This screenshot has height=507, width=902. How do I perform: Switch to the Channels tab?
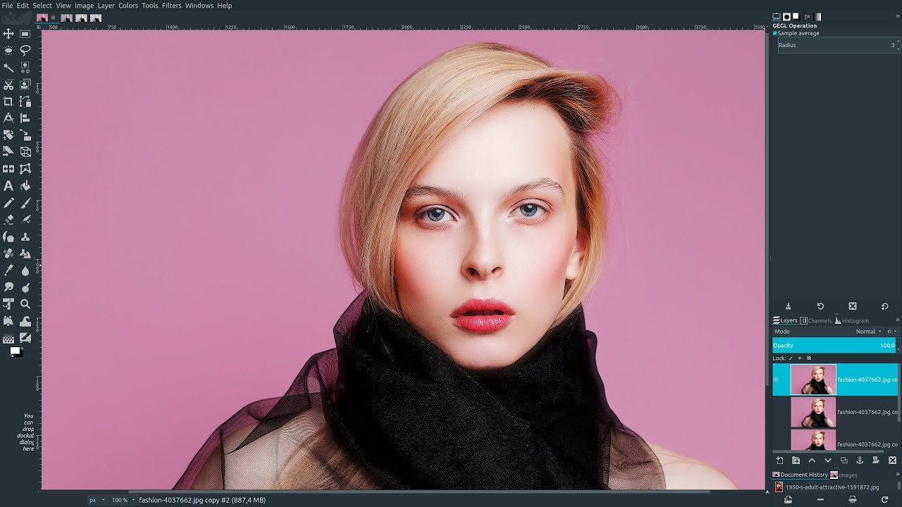pyautogui.click(x=815, y=320)
